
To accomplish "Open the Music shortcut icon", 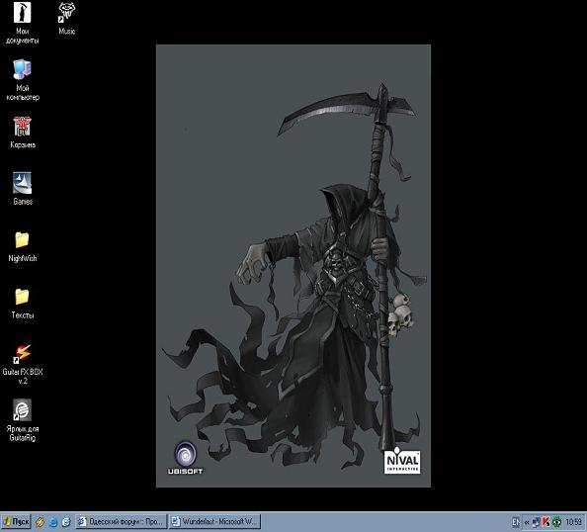I will (67, 13).
